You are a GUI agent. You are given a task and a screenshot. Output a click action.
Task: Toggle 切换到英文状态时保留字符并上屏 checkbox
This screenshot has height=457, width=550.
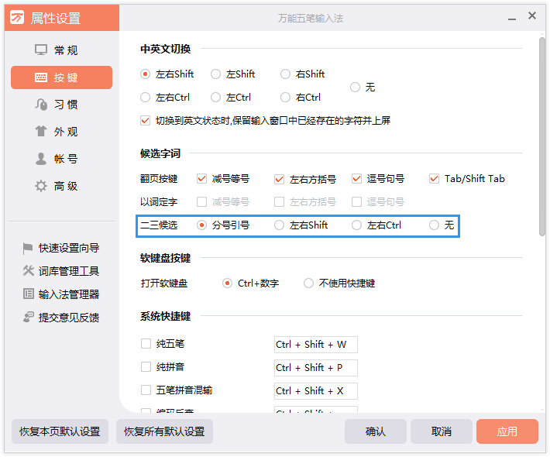145,120
